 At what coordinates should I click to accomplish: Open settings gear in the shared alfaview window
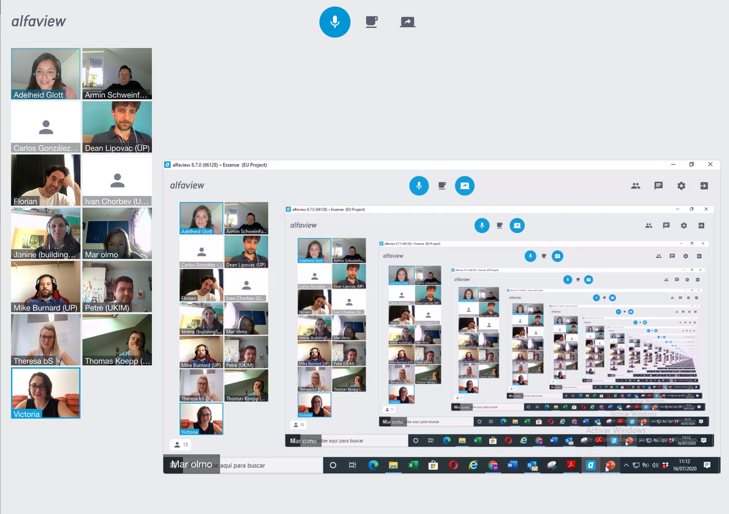[x=681, y=186]
